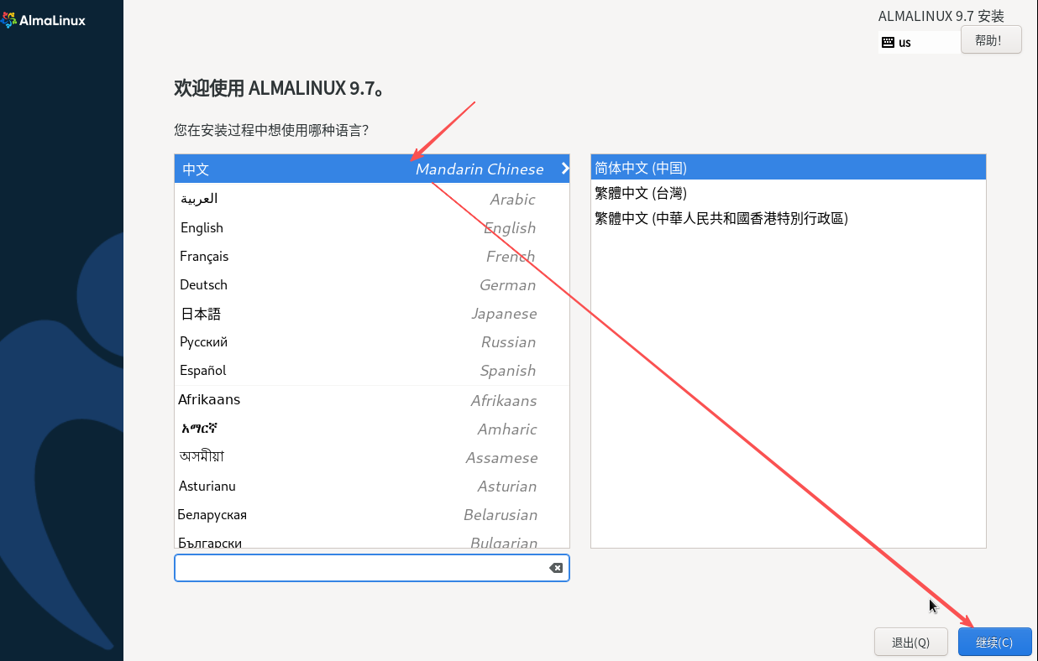Viewport: 1038px width, 661px height.
Task: Expand 中文 Mandarin Chinese chevron arrow
Action: 565,169
